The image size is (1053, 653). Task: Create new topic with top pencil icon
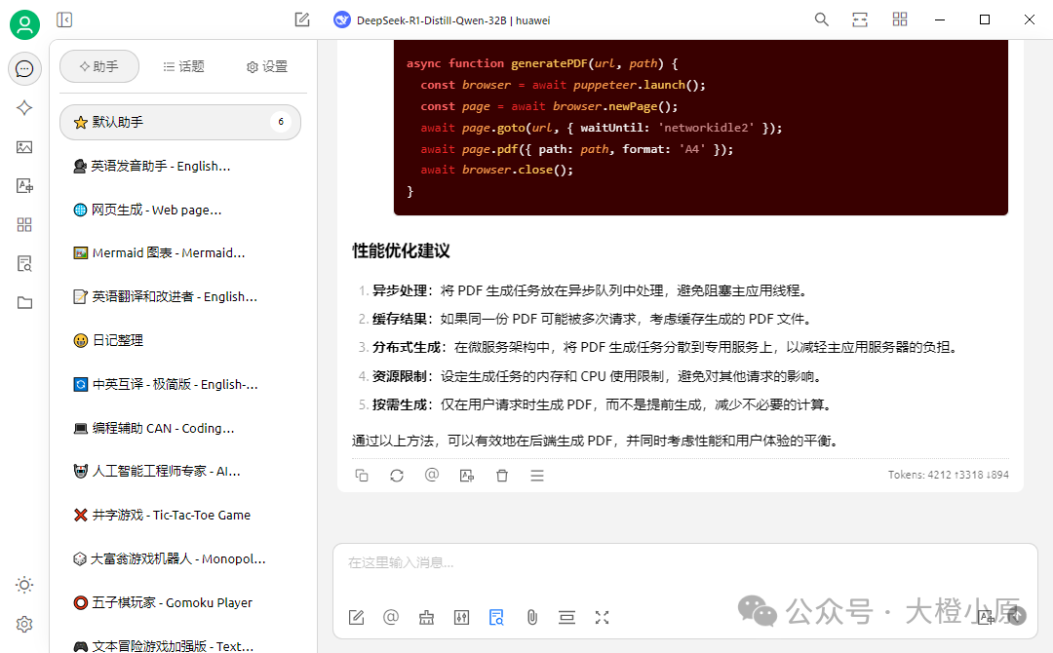pyautogui.click(x=302, y=20)
